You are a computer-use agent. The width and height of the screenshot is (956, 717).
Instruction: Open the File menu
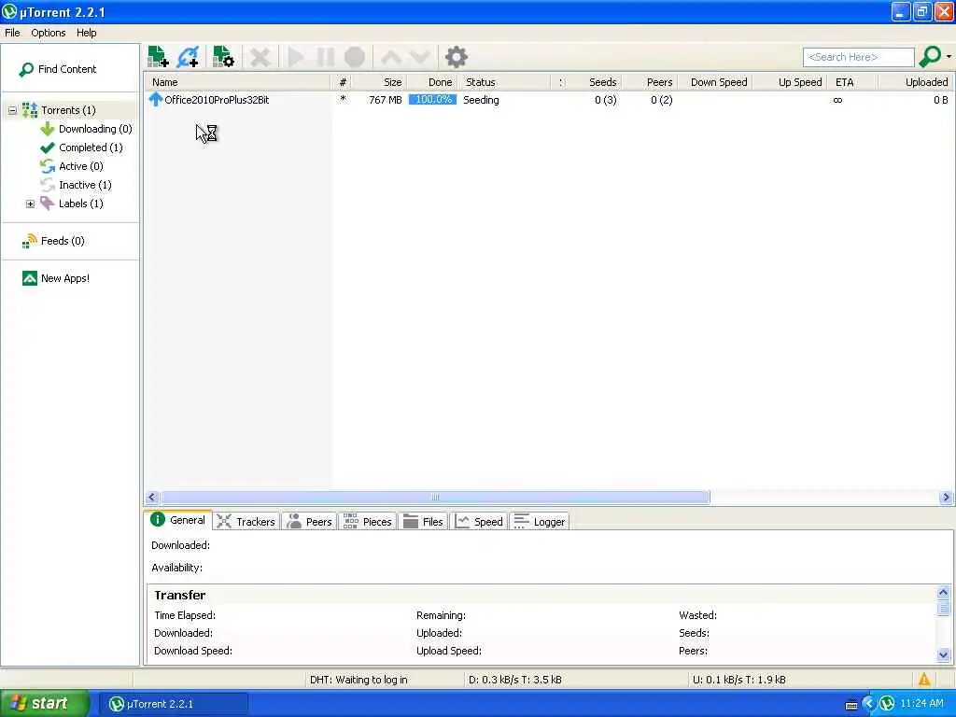(x=12, y=33)
